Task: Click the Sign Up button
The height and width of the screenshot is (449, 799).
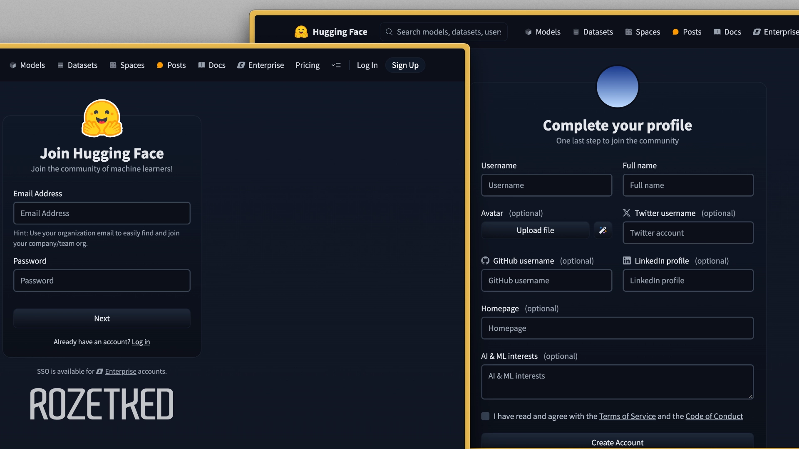Action: point(405,65)
